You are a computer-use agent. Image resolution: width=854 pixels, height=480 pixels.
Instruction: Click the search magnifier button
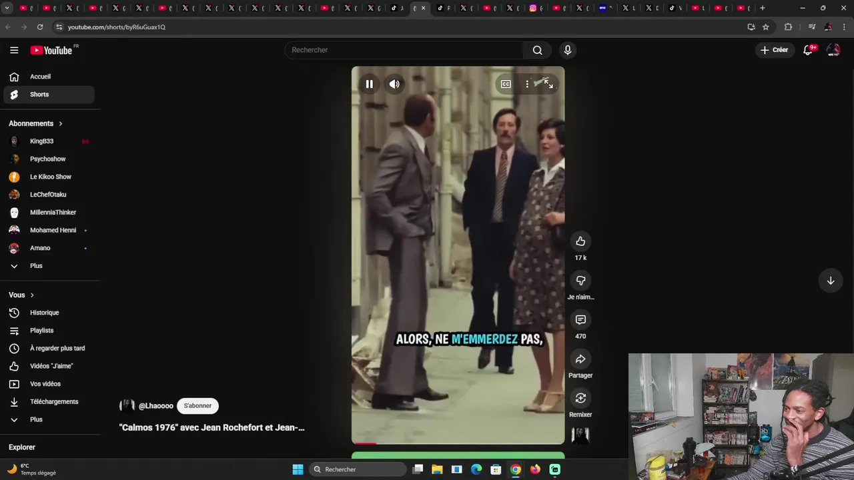537,50
